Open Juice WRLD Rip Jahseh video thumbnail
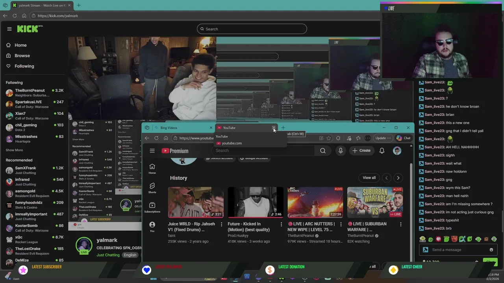This screenshot has width=504, height=283. pyautogui.click(x=196, y=202)
